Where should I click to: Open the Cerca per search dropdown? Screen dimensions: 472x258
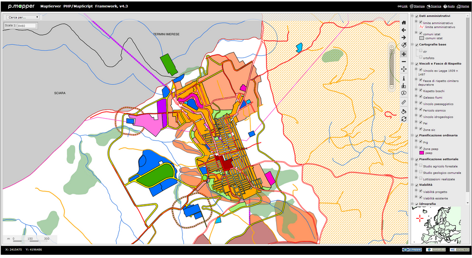tap(22, 17)
